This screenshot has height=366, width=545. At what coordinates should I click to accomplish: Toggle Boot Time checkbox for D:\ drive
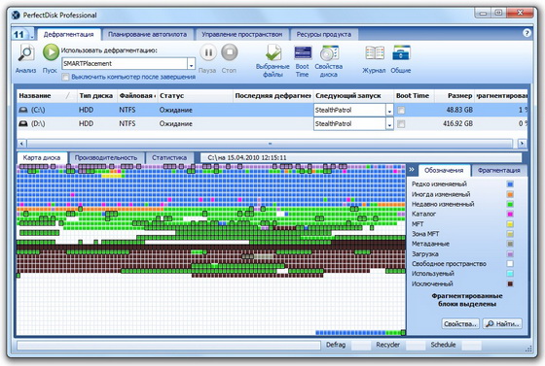tap(401, 123)
